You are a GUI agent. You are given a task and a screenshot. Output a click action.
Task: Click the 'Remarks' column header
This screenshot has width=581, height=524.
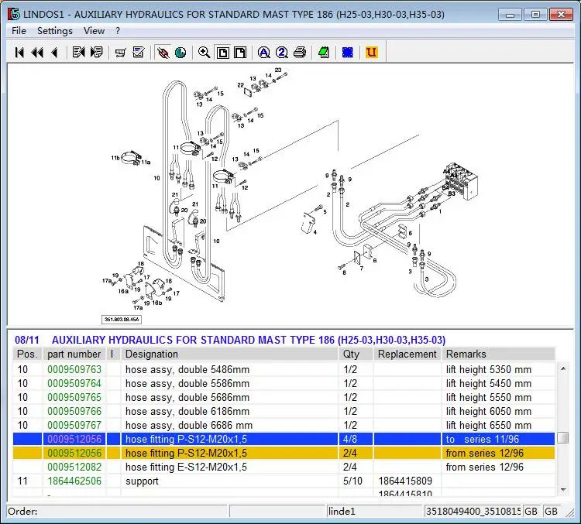click(498, 354)
